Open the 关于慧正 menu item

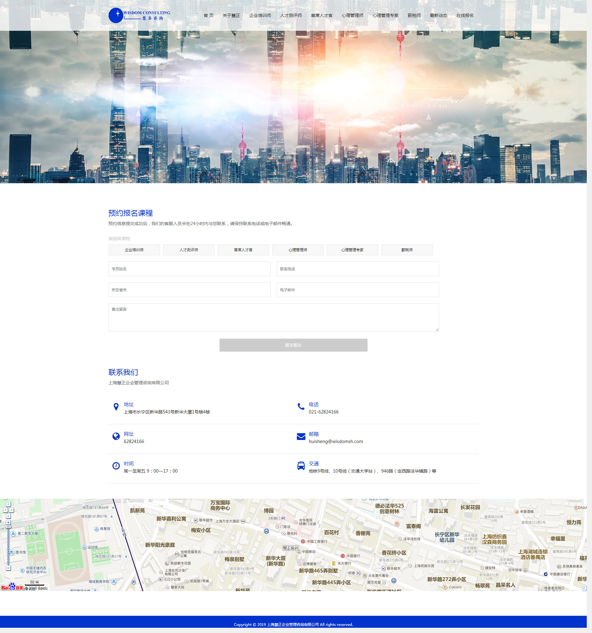click(x=231, y=16)
